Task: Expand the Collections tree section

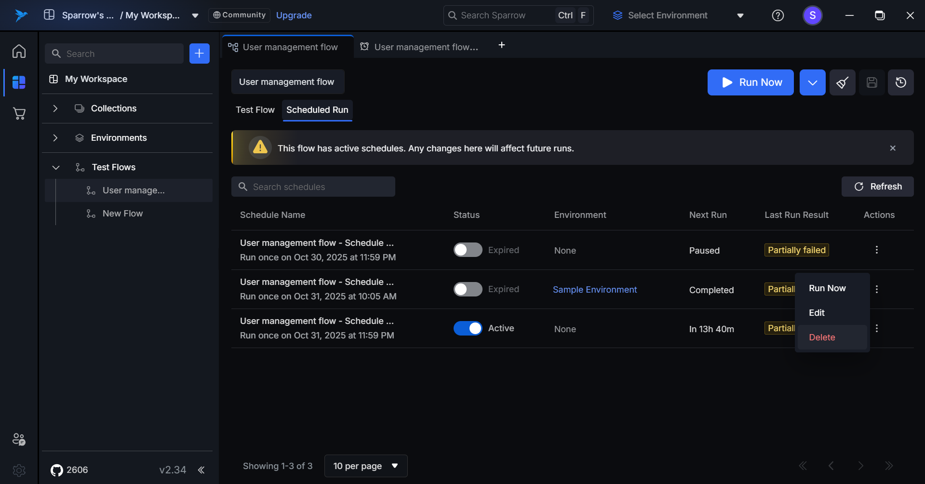Action: [55, 108]
